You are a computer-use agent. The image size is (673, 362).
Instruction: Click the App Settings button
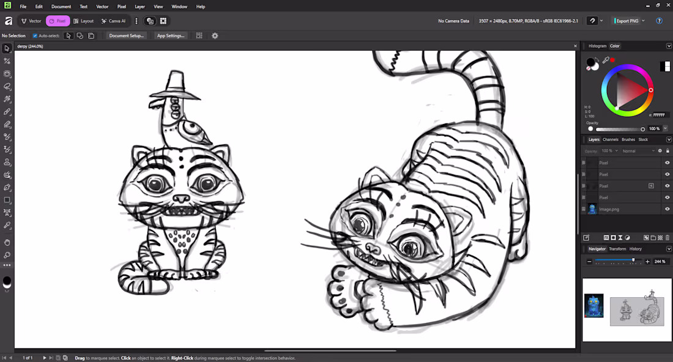171,36
